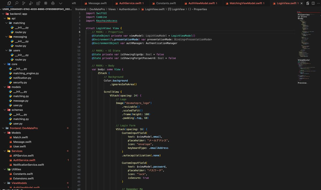Switch to the MatchingViewModel.swift tab
321x190 pixels.
[x=247, y=3]
